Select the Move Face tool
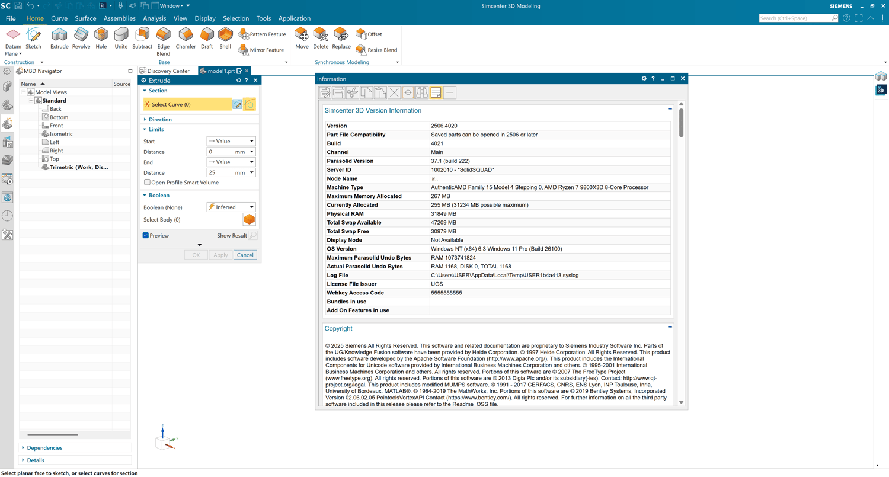 click(x=302, y=39)
